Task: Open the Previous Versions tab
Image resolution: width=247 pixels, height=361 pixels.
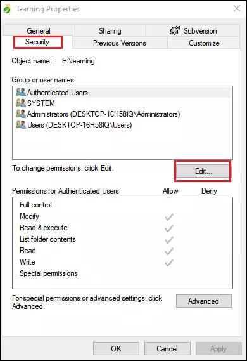Action: pyautogui.click(x=120, y=43)
